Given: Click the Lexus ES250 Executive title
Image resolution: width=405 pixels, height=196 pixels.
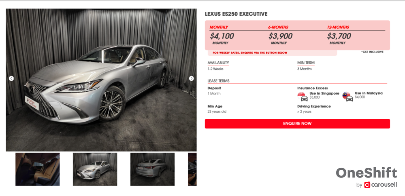Looking at the screenshot, I should pos(236,14).
